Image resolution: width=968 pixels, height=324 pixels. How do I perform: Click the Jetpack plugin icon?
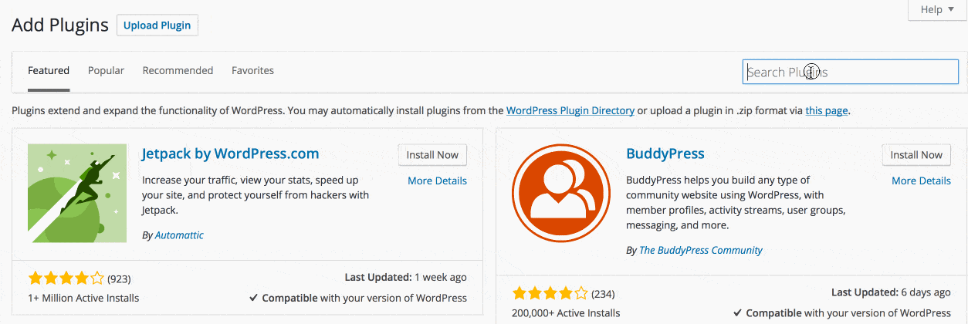(77, 193)
